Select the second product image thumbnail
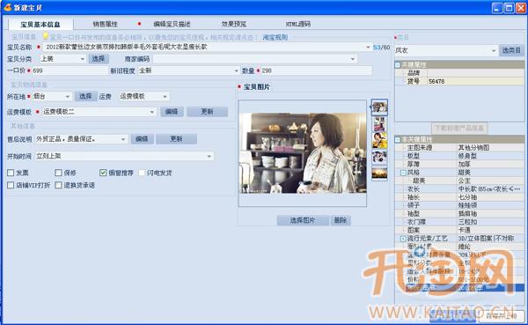The height and width of the screenshot is (325, 528). pos(379,124)
